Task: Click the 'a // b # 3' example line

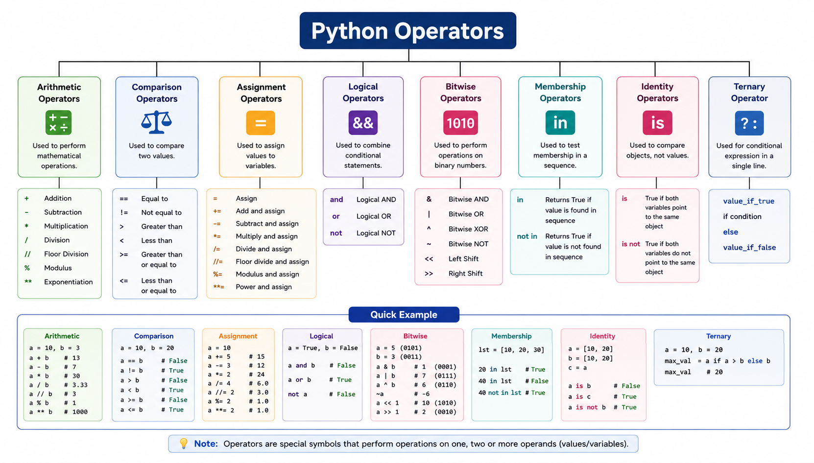Action: point(53,394)
